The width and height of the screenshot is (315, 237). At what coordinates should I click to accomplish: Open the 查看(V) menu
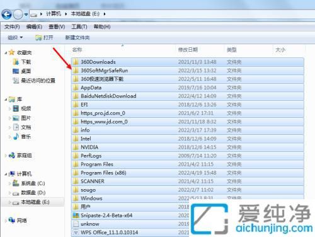point(57,26)
